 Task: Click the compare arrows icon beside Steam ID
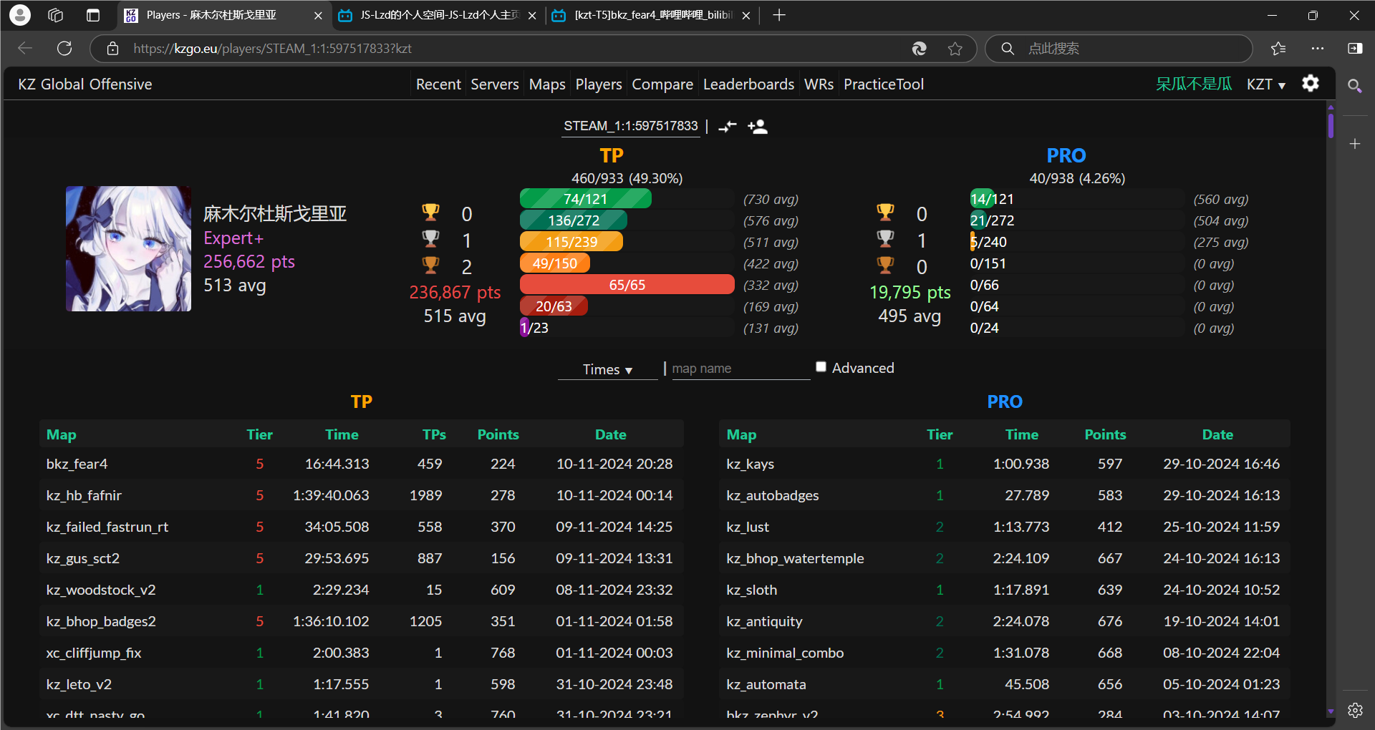coord(728,127)
